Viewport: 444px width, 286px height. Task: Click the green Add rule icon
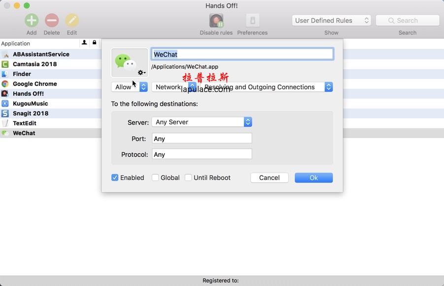coord(32,20)
